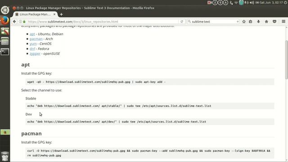Viewport: 288px width, 162px height.
Task: Go to the Home page icon
Action: 266,22
